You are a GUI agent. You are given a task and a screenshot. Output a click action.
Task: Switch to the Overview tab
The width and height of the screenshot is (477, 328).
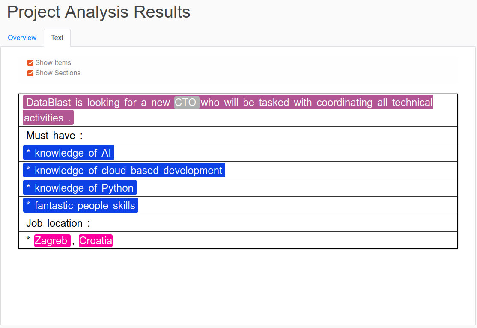[22, 38]
